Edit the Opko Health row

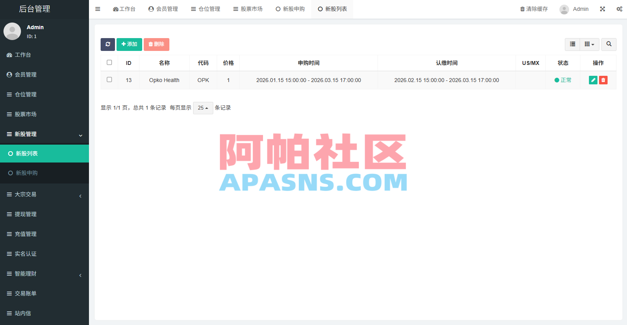click(593, 80)
